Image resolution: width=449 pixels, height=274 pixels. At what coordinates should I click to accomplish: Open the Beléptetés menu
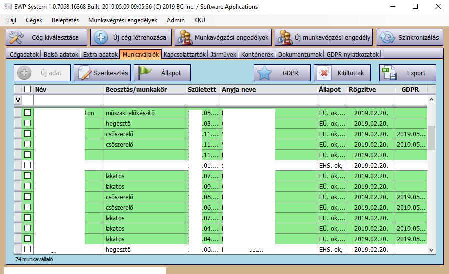65,20
